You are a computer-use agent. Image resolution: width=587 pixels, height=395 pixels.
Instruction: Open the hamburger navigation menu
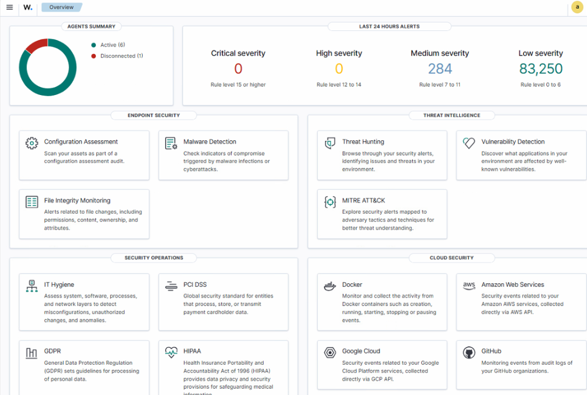coord(9,7)
